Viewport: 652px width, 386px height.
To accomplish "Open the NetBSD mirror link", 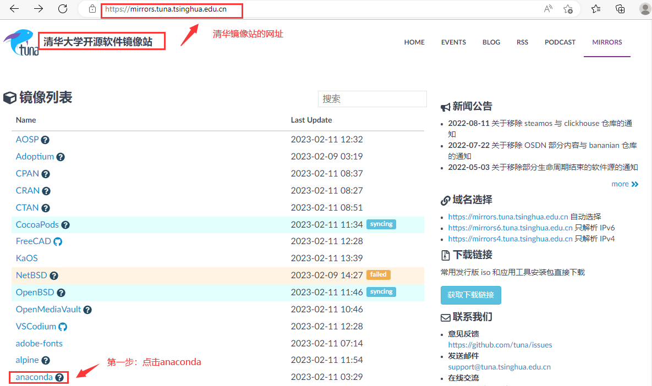I will click(x=31, y=275).
